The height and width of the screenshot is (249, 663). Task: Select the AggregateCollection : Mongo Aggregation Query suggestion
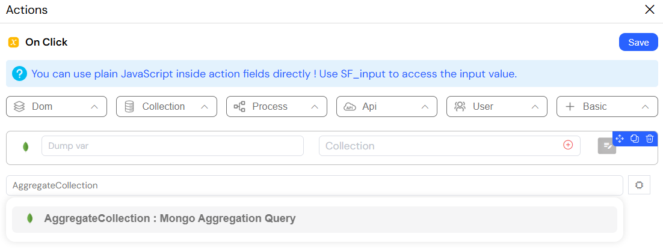pos(315,220)
